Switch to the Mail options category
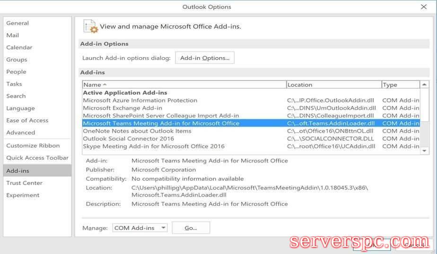The width and height of the screenshot is (437, 254). tap(13, 35)
